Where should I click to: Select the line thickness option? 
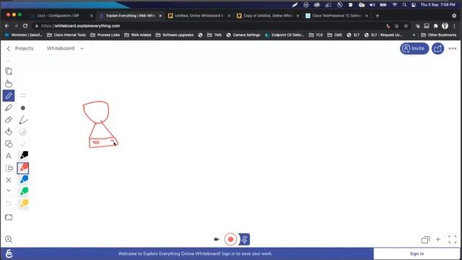[x=23, y=95]
